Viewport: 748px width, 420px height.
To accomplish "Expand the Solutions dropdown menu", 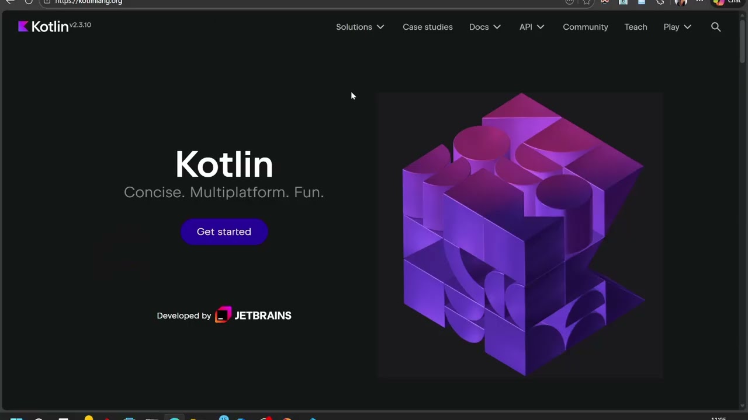I will click(360, 27).
